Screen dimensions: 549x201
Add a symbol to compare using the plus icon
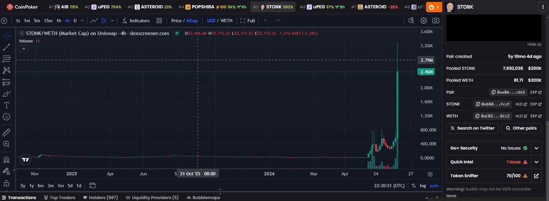click(x=4, y=21)
